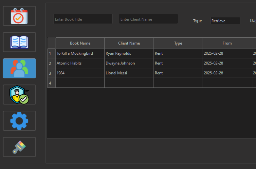The height and width of the screenshot is (169, 256).
Task: Click Rent cell in Dwayne Johnson row
Action: (x=178, y=63)
